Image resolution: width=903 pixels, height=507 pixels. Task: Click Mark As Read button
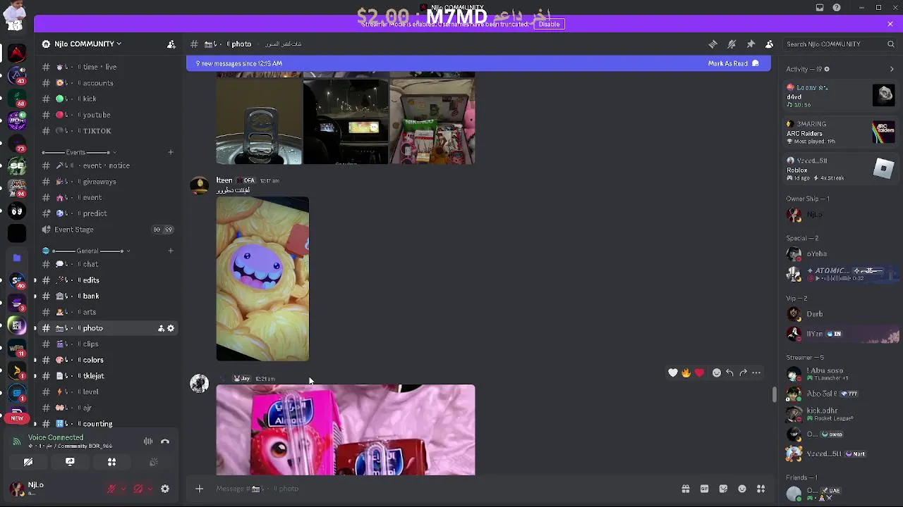(734, 63)
